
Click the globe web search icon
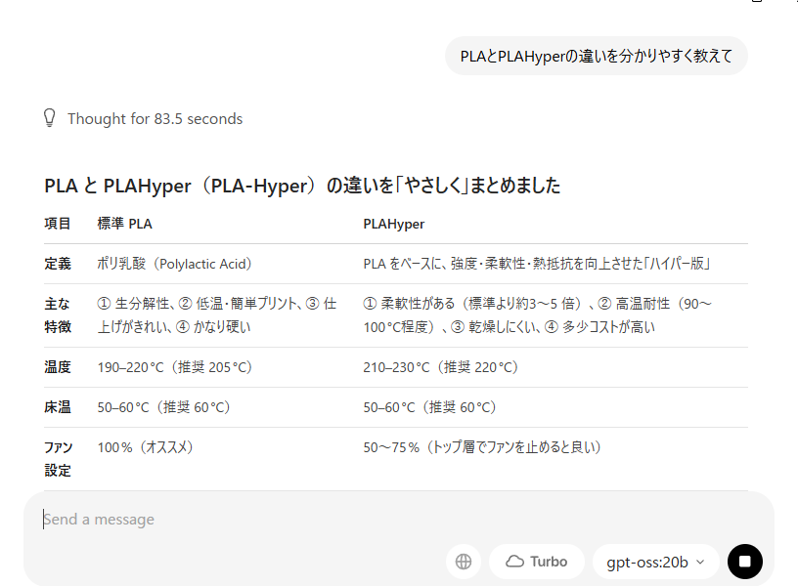[464, 562]
